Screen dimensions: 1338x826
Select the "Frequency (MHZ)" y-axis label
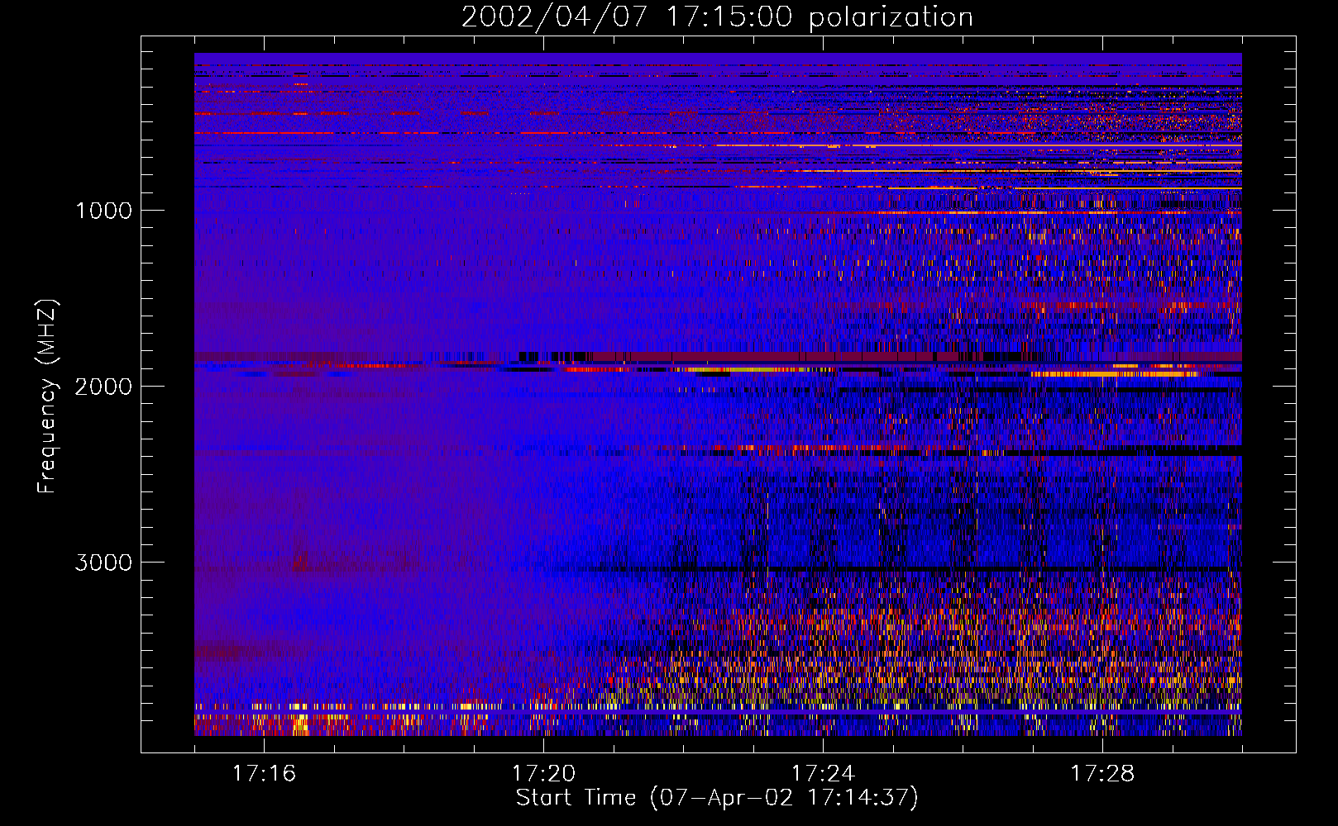click(x=47, y=396)
